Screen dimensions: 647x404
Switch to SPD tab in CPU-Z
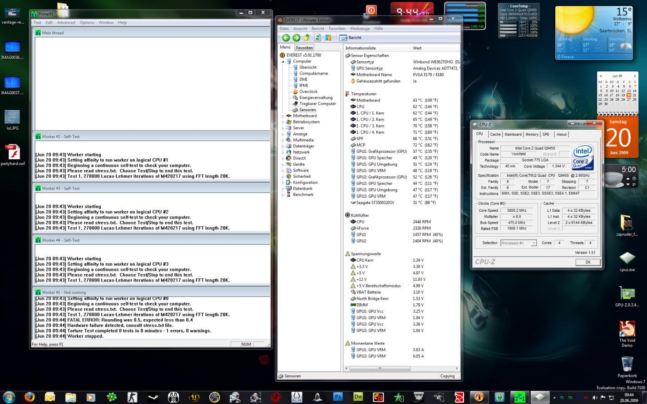tap(546, 134)
